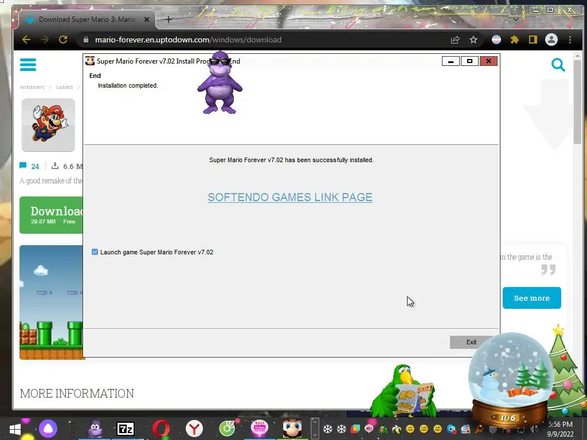
Task: Uncheck Launch game Super Mario Forever v7.02
Action: 95,252
